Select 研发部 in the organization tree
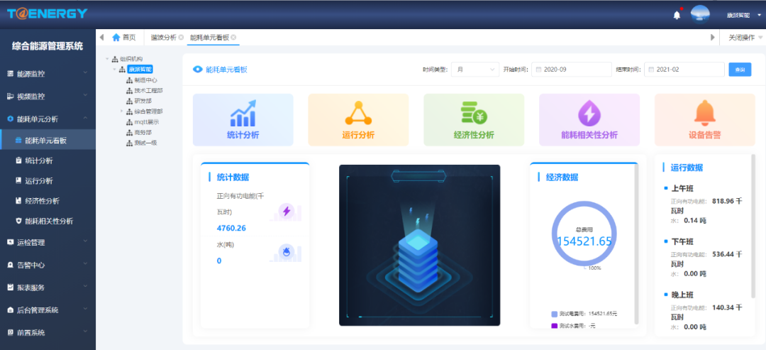766x350 pixels. tap(143, 101)
